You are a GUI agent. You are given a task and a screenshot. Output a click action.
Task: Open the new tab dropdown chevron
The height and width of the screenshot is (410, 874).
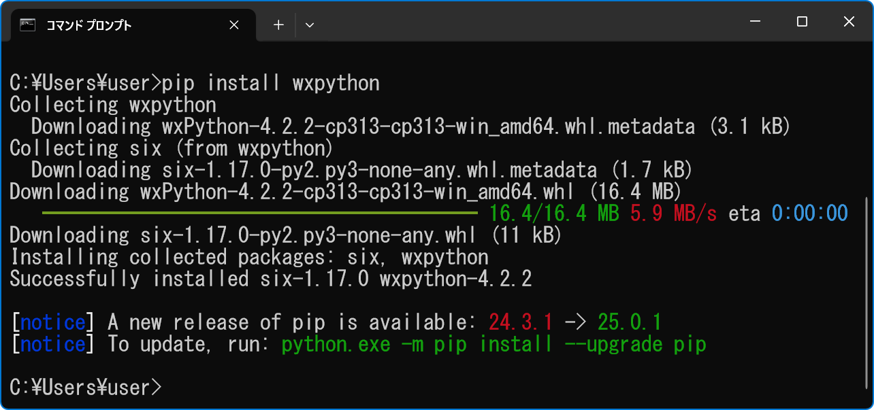point(310,24)
